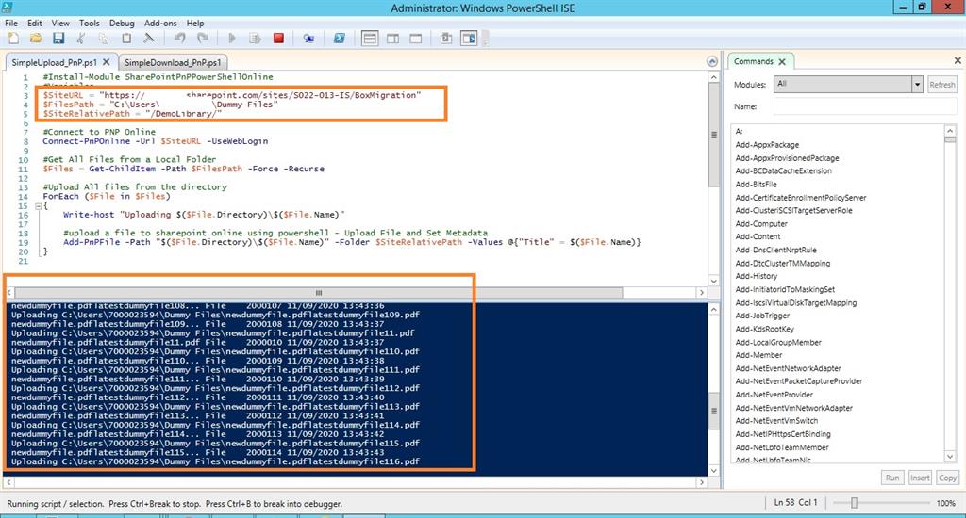966x518 pixels.
Task: Close the SimpleUpload_PnP.ps1 tab
Action: coord(106,62)
